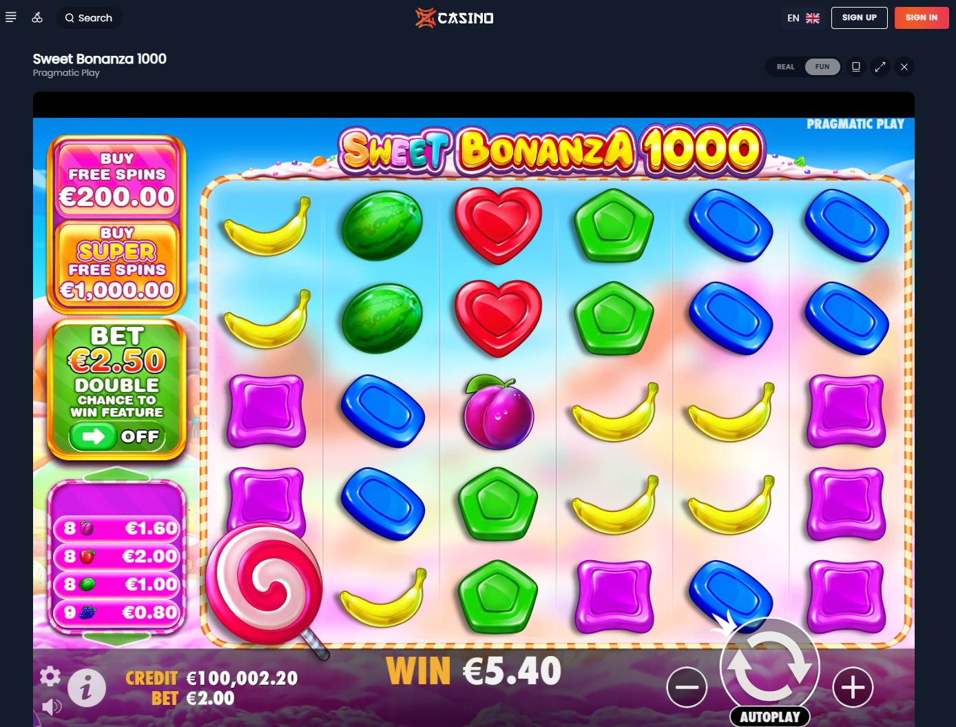Open game settings gear icon
Image resolution: width=956 pixels, height=727 pixels.
[50, 677]
